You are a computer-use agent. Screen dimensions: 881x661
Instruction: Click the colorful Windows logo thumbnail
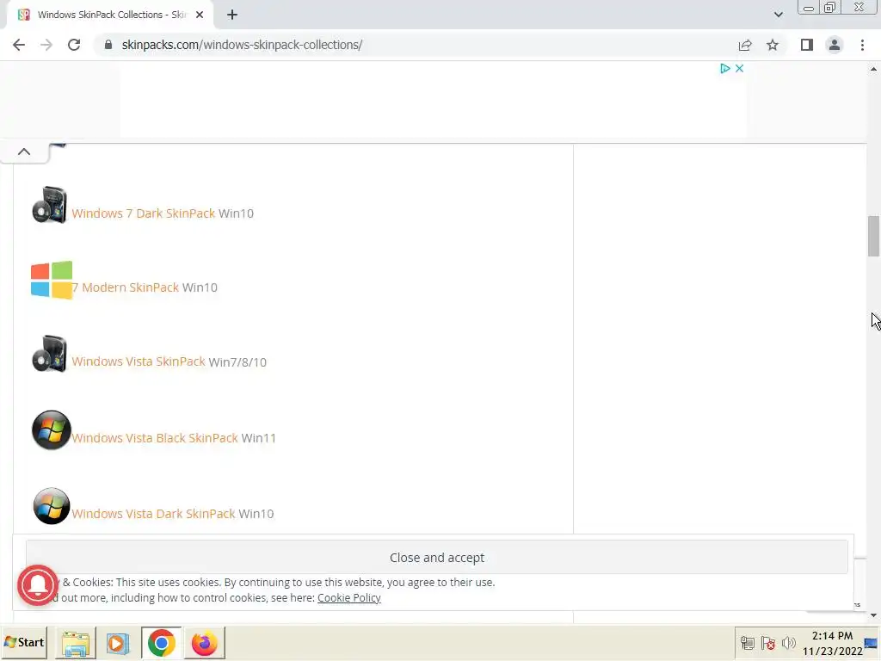[x=52, y=280]
